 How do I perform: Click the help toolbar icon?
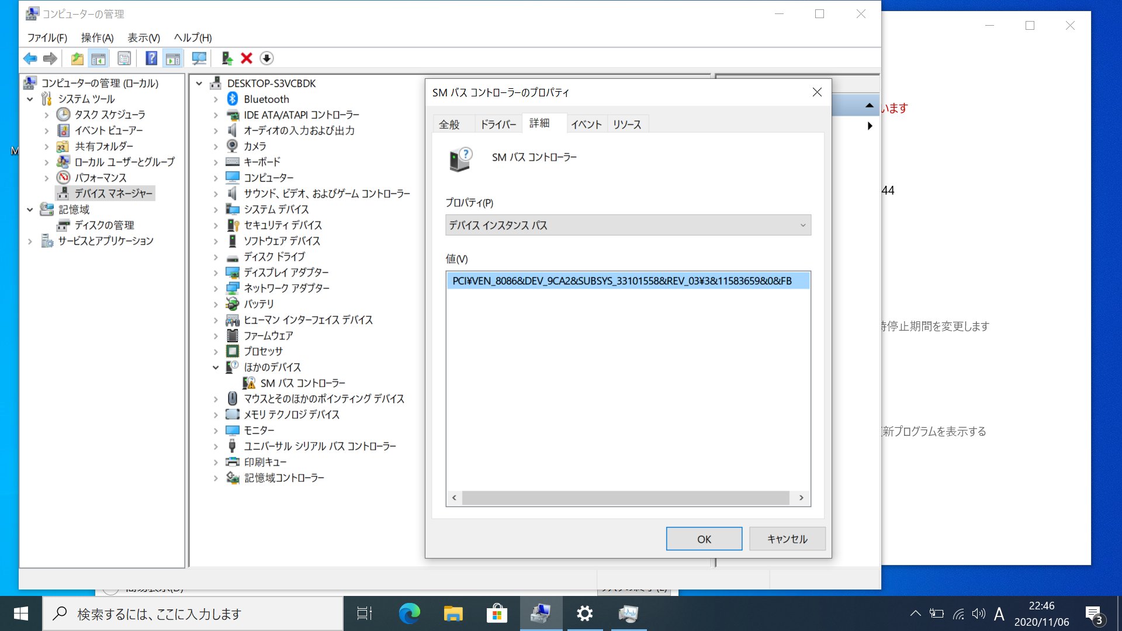[150, 58]
